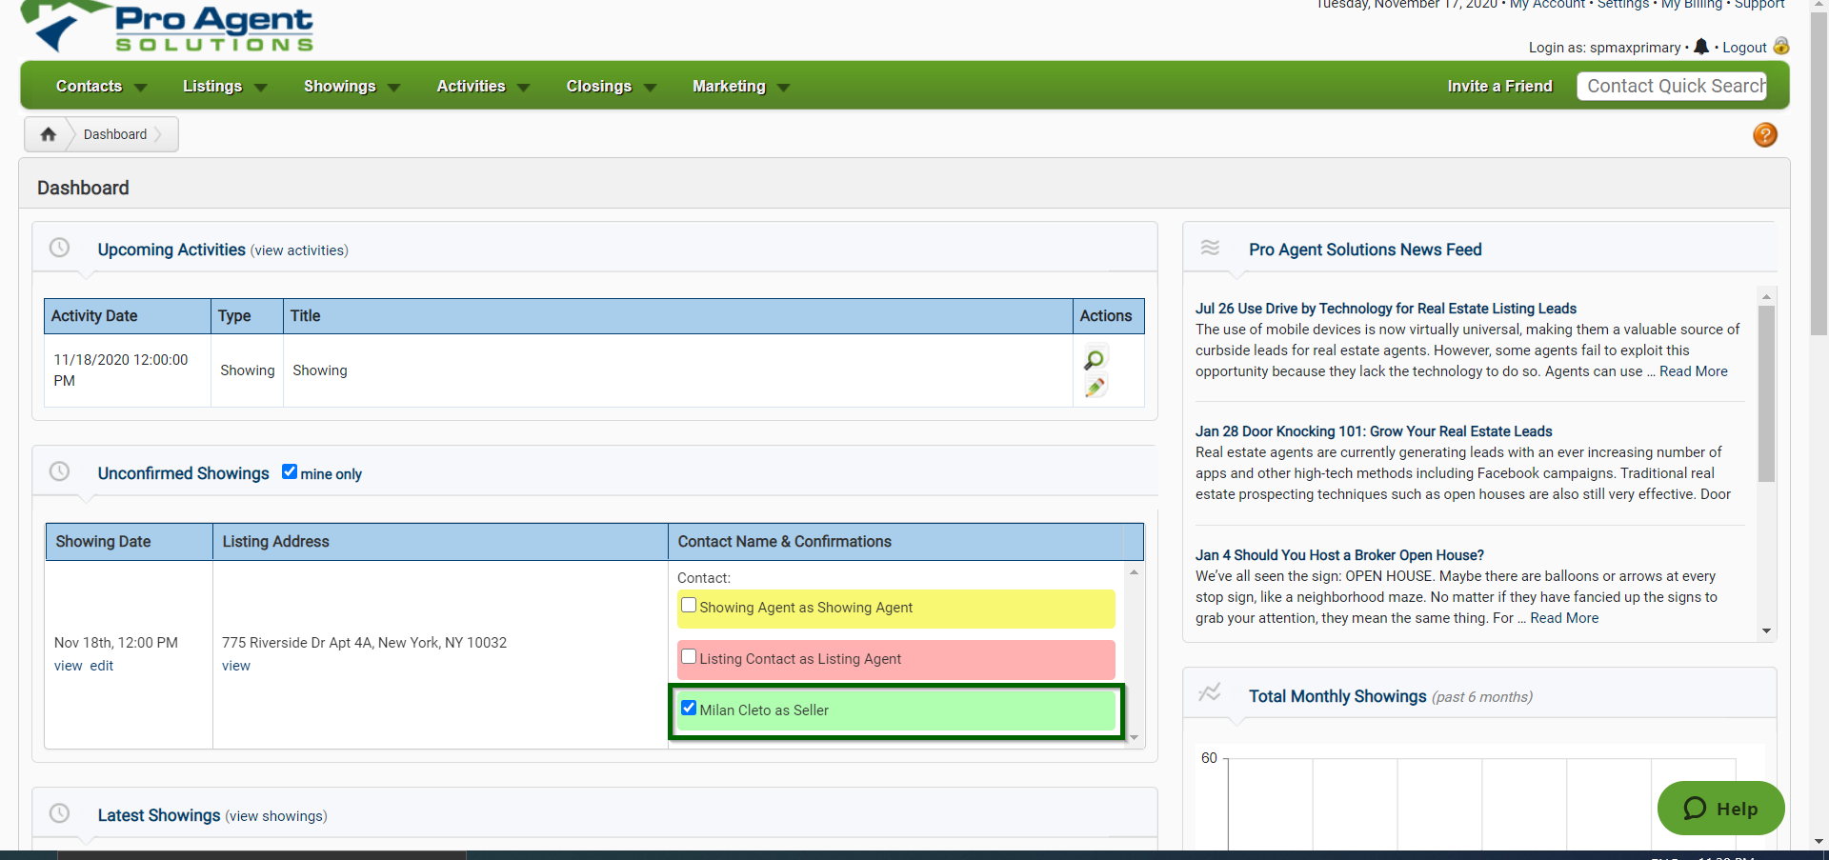Focus the Contact Quick Search field
The image size is (1829, 860).
1672,86
